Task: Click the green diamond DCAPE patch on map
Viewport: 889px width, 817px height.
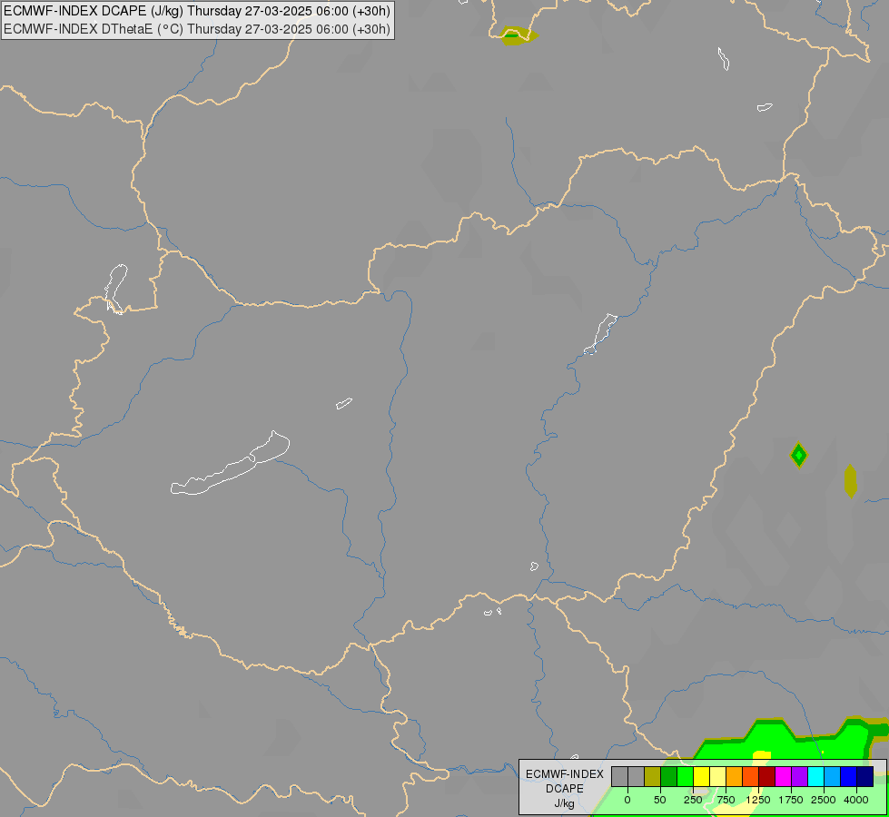Action: [x=799, y=455]
